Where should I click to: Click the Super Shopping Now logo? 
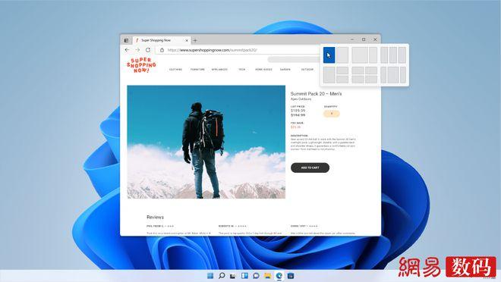(x=141, y=65)
